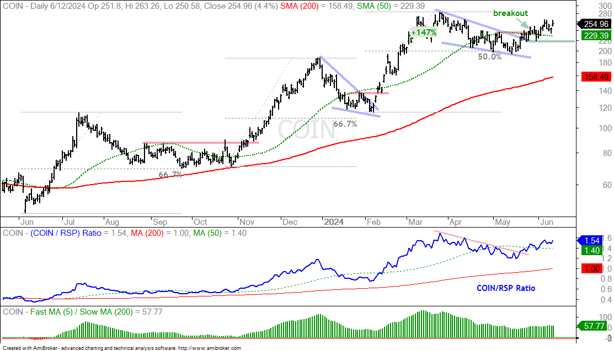Click the 0.4 ratio axis label
614x351 pixels.
[x=606, y=300]
